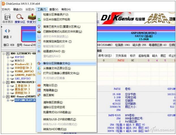The image size is (176, 135).
Task: Choose 清除扇区数据(E) menu entry
Action: click(66, 102)
